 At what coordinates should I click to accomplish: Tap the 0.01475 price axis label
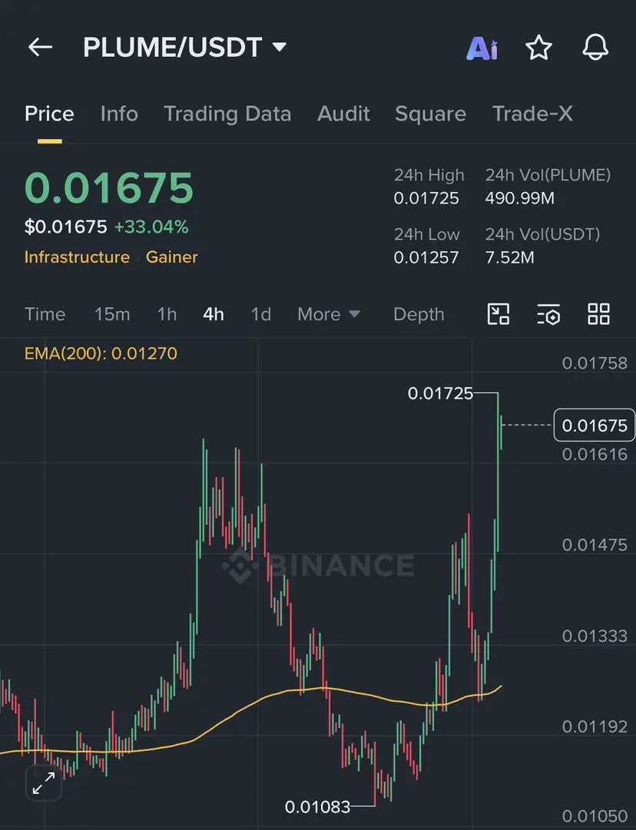(x=595, y=544)
